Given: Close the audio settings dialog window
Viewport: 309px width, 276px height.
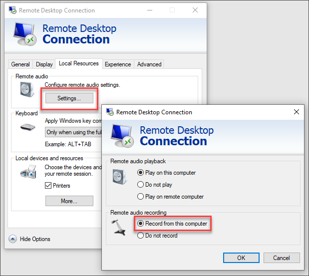Looking at the screenshot, I should tap(297, 112).
